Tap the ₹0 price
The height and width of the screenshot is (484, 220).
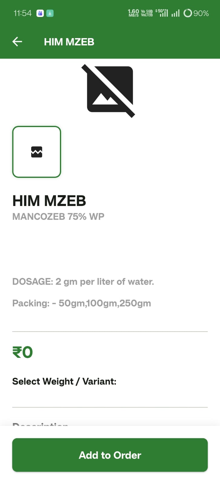[x=22, y=352]
